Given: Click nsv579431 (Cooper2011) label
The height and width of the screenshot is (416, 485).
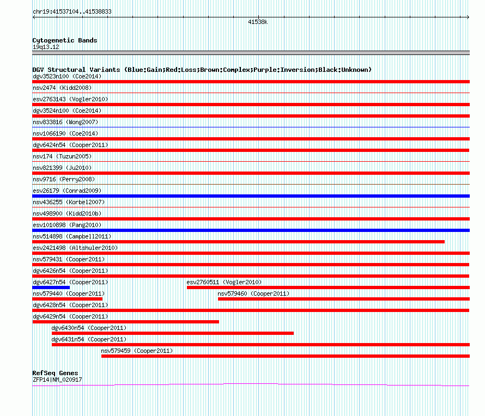Looking at the screenshot, I should tap(69, 259).
